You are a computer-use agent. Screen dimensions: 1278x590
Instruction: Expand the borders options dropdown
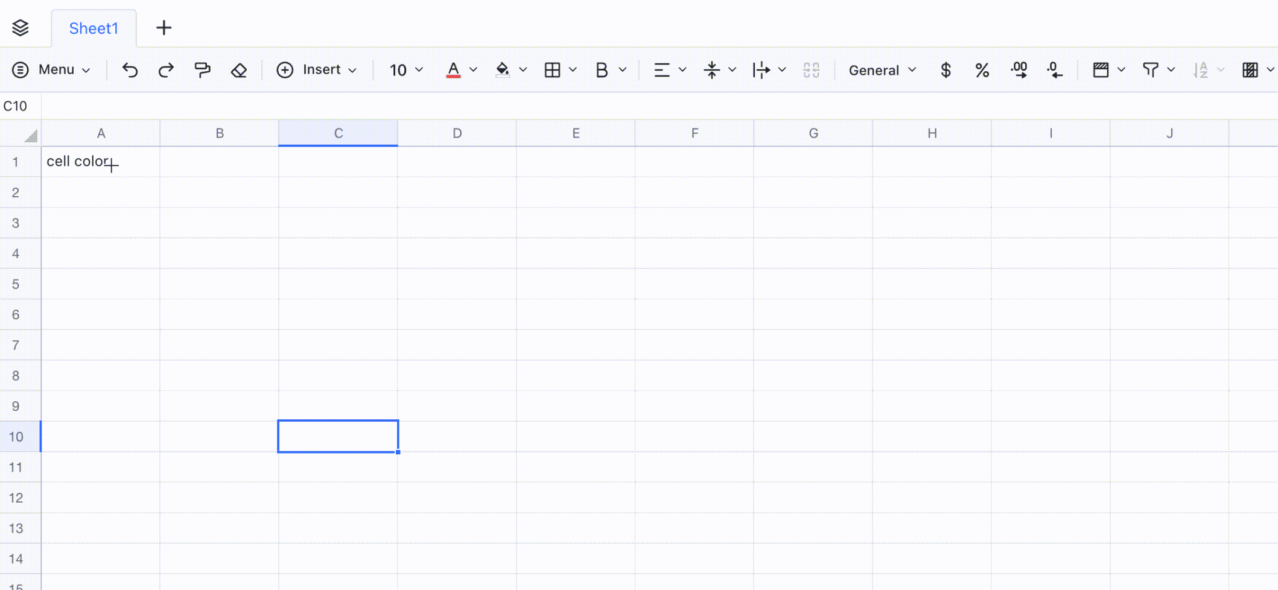(x=572, y=70)
